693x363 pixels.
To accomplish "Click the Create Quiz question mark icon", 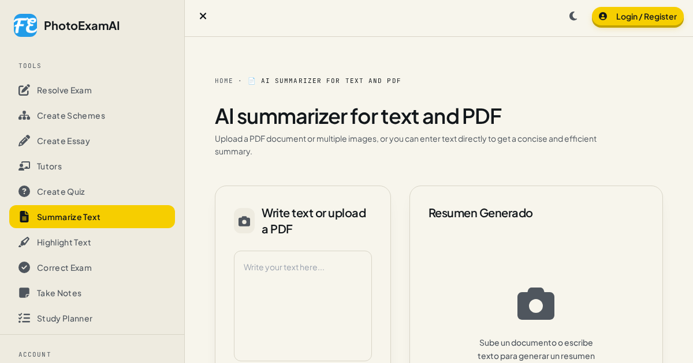I will point(24,191).
